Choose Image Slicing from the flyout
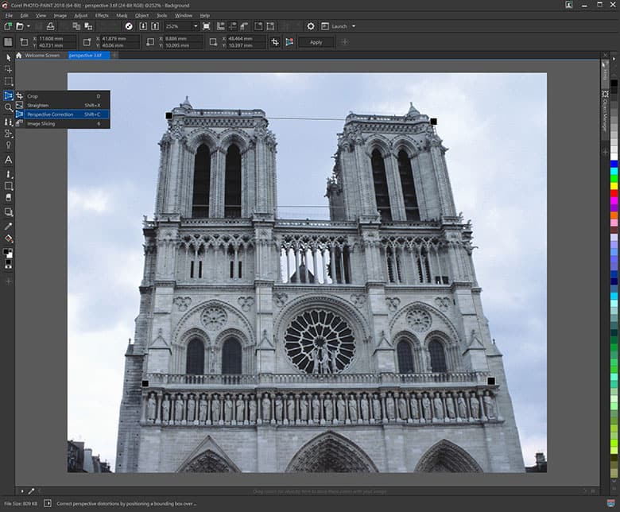This screenshot has width=620, height=512. pos(41,124)
